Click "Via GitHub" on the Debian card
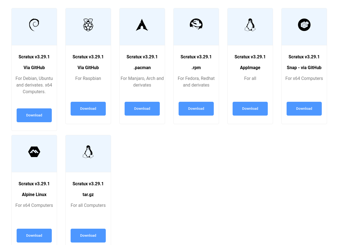Viewport: 350px width, 245px height. tap(34, 67)
